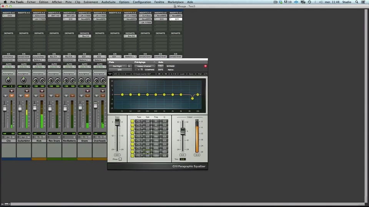
Task: Click the undo arrow in Q10 toolbar
Action: (116, 74)
